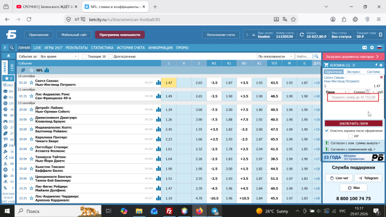Switch to Экспресс tab in basket
Viewport: 386px width, 217px height.
(x=353, y=72)
